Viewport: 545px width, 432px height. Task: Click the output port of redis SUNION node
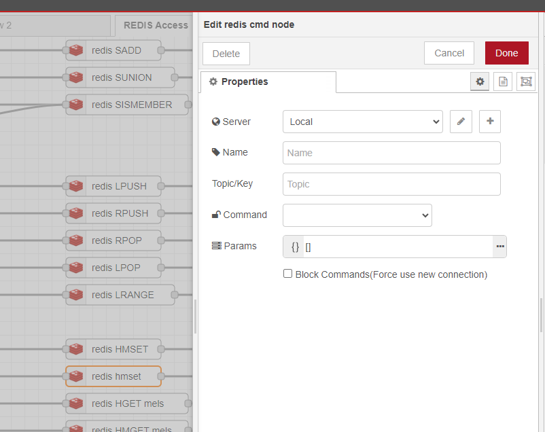[174, 77]
